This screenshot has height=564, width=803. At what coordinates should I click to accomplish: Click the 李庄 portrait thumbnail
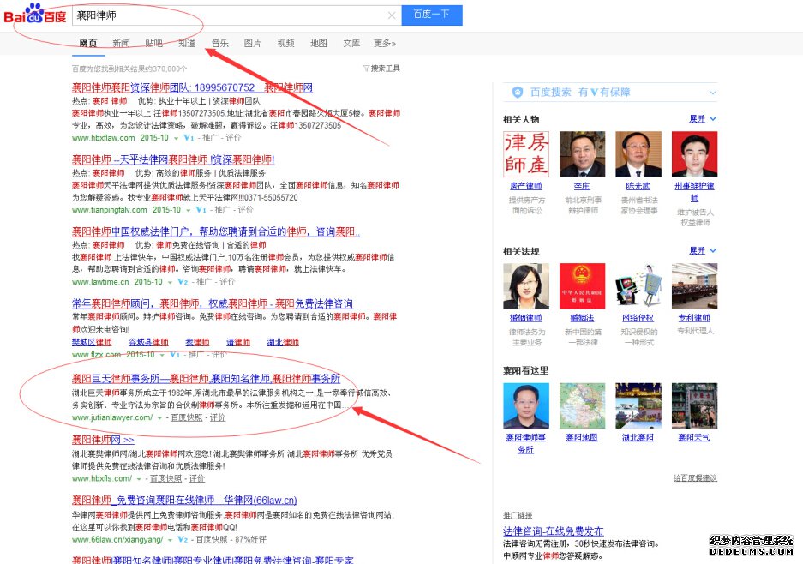[582, 154]
